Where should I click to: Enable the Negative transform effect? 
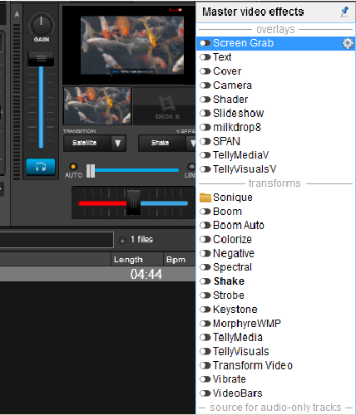[205, 253]
